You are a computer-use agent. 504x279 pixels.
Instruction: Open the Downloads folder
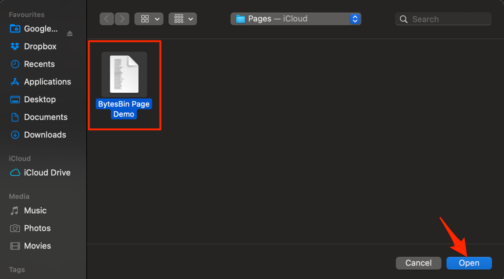[x=45, y=135]
